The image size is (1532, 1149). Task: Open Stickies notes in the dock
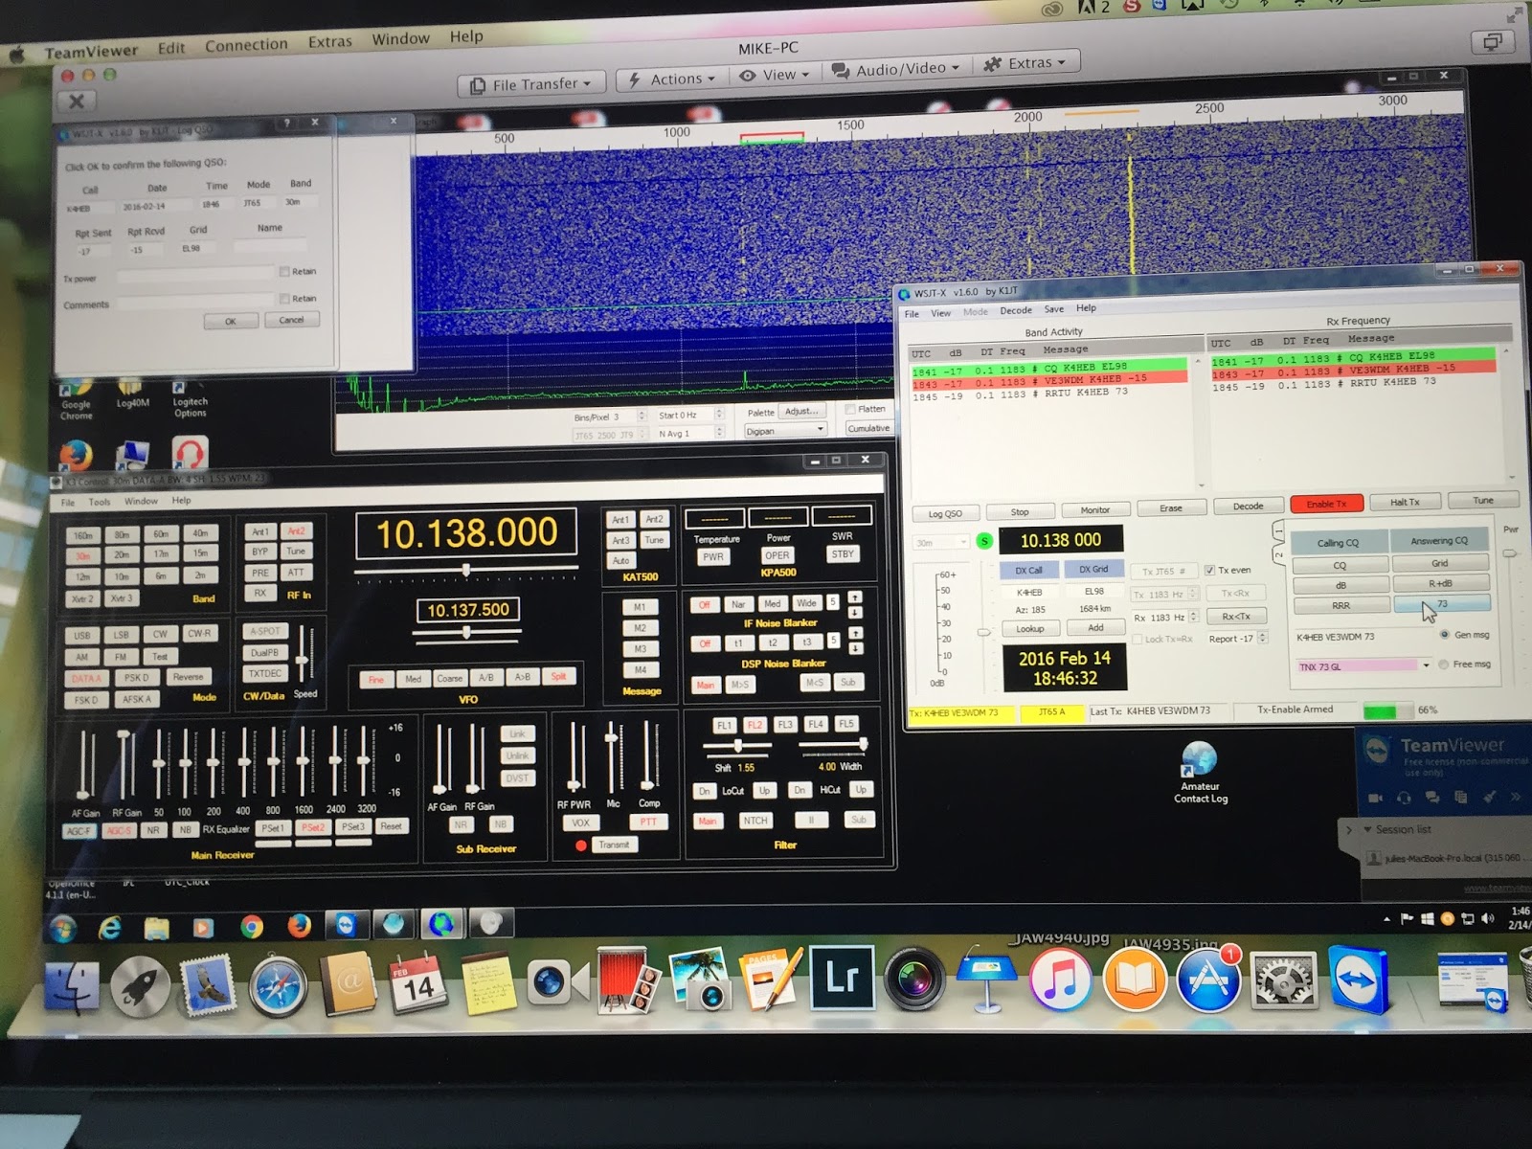(489, 982)
